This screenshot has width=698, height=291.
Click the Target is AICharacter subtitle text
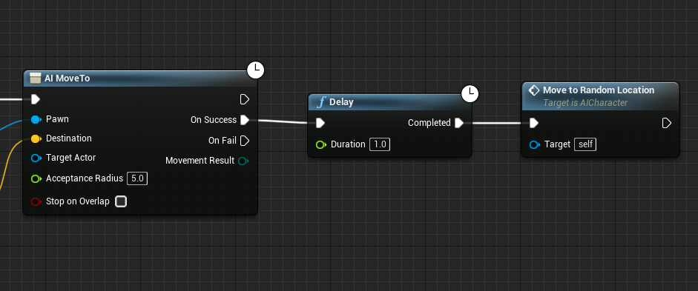coord(585,103)
